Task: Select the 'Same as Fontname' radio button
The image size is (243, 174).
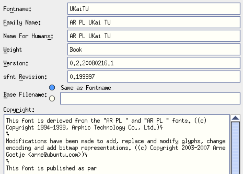Action: (x=52, y=88)
